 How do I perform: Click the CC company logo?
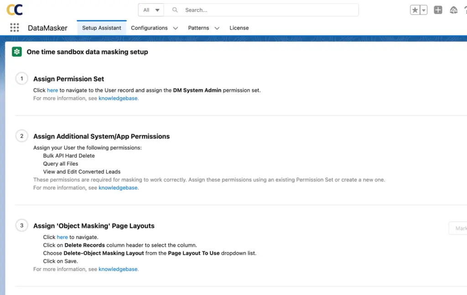pyautogui.click(x=15, y=9)
